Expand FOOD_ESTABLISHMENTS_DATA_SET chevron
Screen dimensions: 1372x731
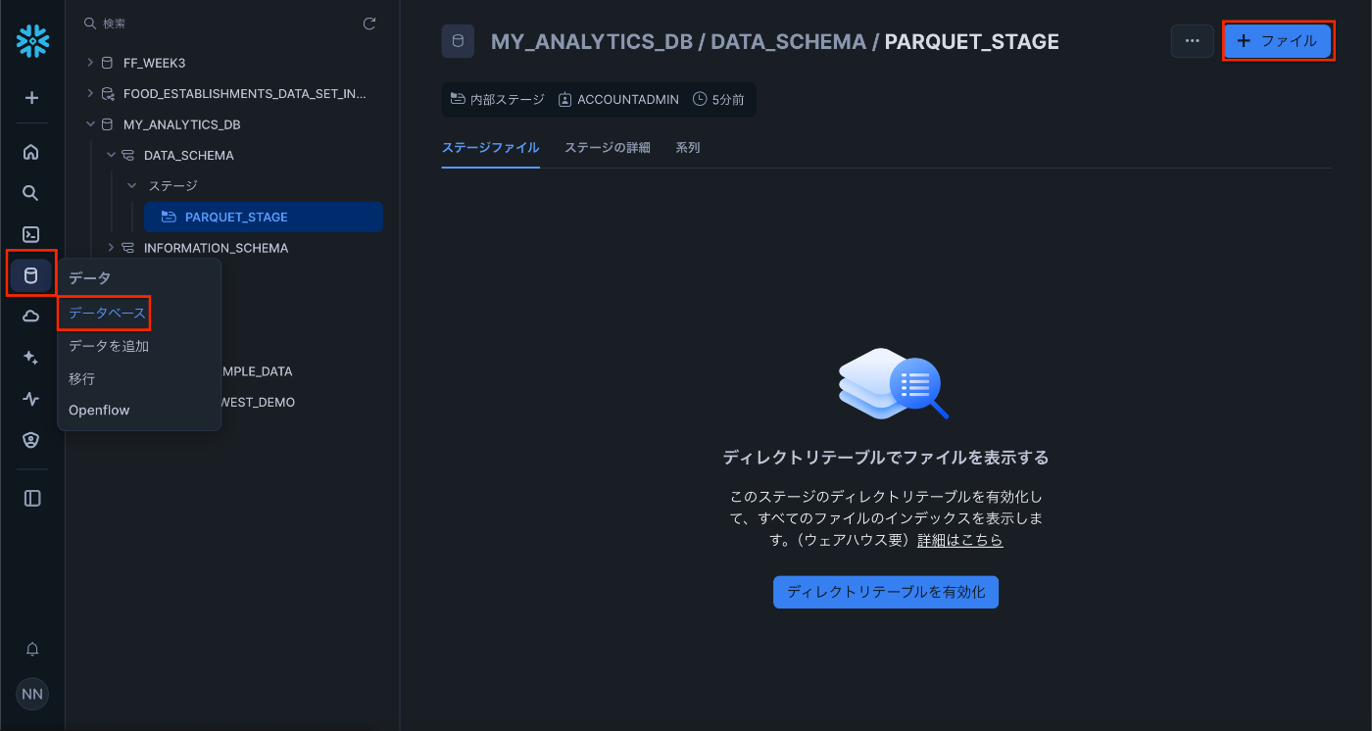pyautogui.click(x=90, y=94)
